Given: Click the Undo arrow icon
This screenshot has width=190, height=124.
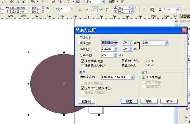Looking at the screenshot, I should tap(33, 2).
